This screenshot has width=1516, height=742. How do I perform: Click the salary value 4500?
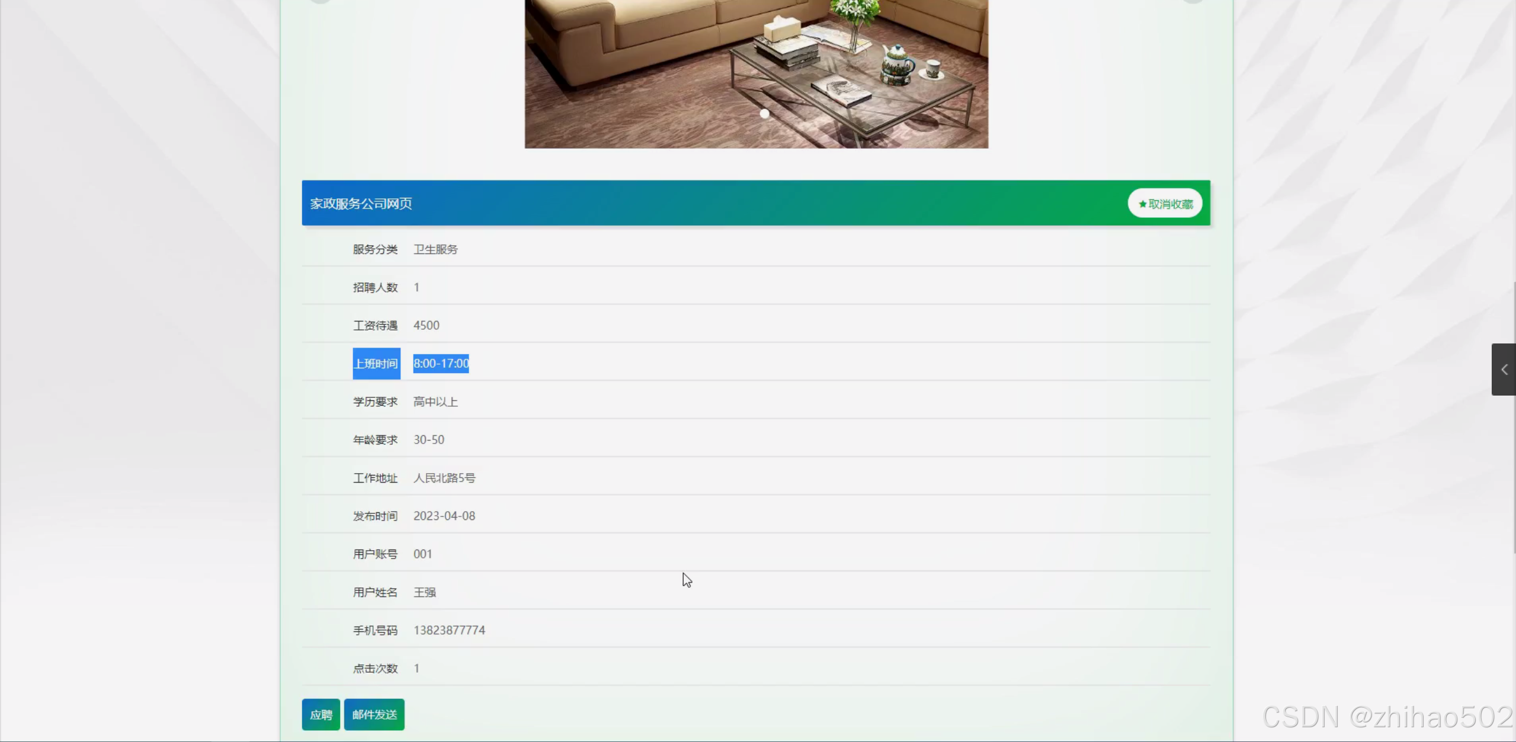(x=426, y=325)
